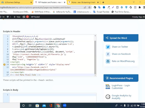Open the browser extensions puzzle icon
Screen dimensions: 145x108
pyautogui.click(x=140, y=7)
